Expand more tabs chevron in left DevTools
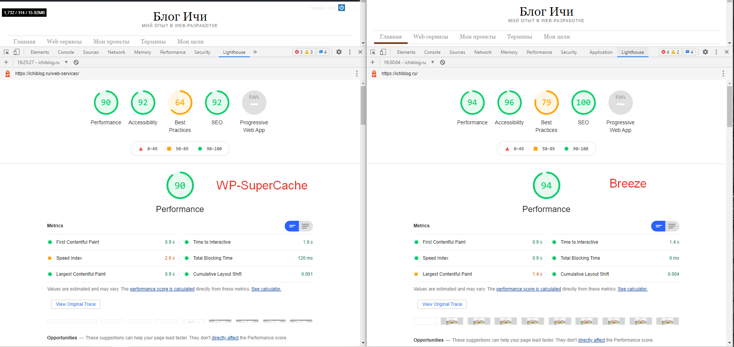The width and height of the screenshot is (734, 347). (x=255, y=52)
